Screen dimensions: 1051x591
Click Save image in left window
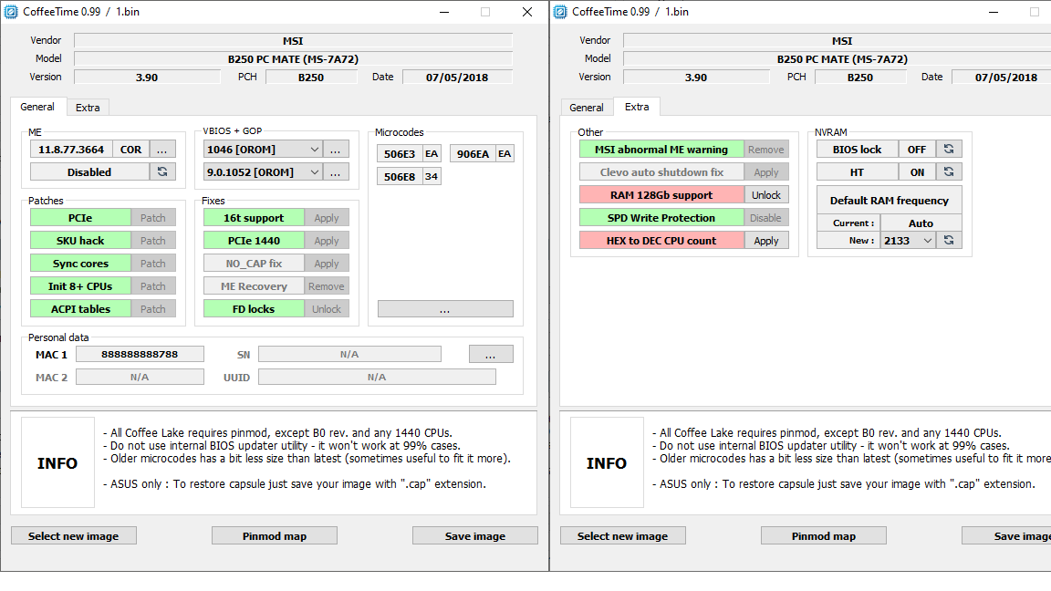475,535
